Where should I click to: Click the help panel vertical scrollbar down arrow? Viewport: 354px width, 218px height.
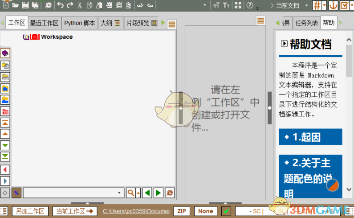coord(349,189)
